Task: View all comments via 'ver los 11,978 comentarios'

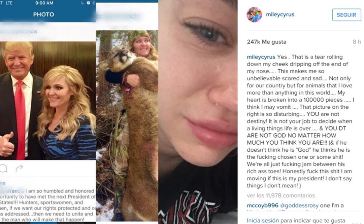Action: click(x=281, y=195)
